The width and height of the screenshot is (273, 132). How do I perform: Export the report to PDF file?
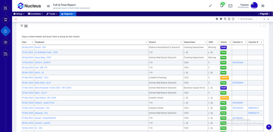tap(233, 19)
